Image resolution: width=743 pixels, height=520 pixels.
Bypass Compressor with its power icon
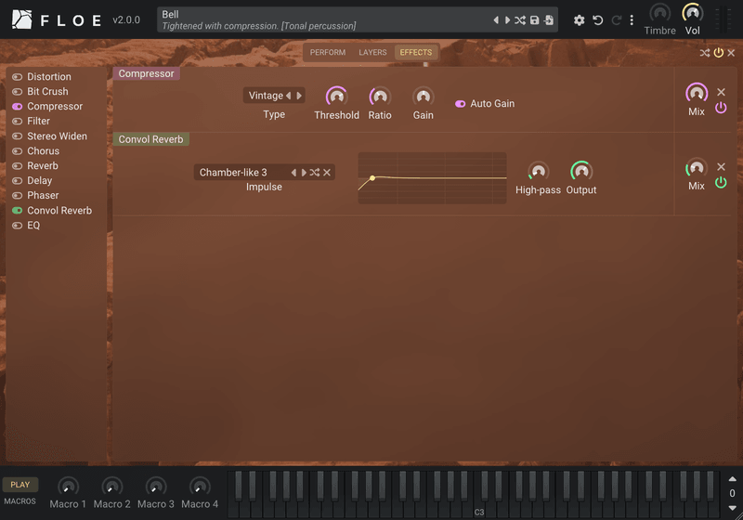point(721,108)
